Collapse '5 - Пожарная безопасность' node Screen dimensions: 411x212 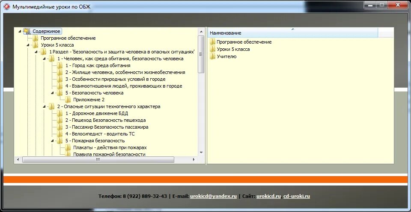(52, 141)
